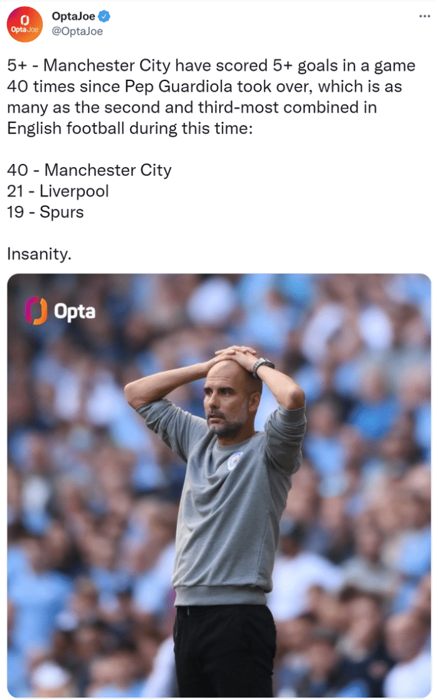The width and height of the screenshot is (436, 699).
Task: Click the "40 - Manchester City" line
Action: (x=89, y=170)
